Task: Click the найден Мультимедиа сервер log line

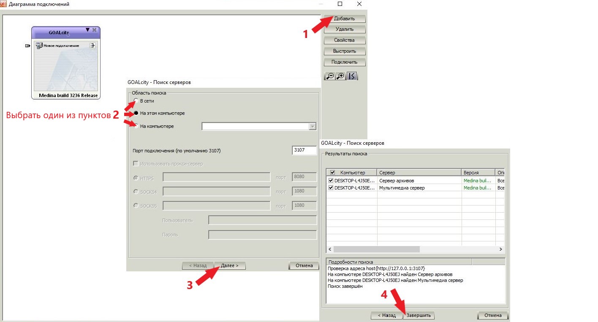Action: tap(395, 280)
